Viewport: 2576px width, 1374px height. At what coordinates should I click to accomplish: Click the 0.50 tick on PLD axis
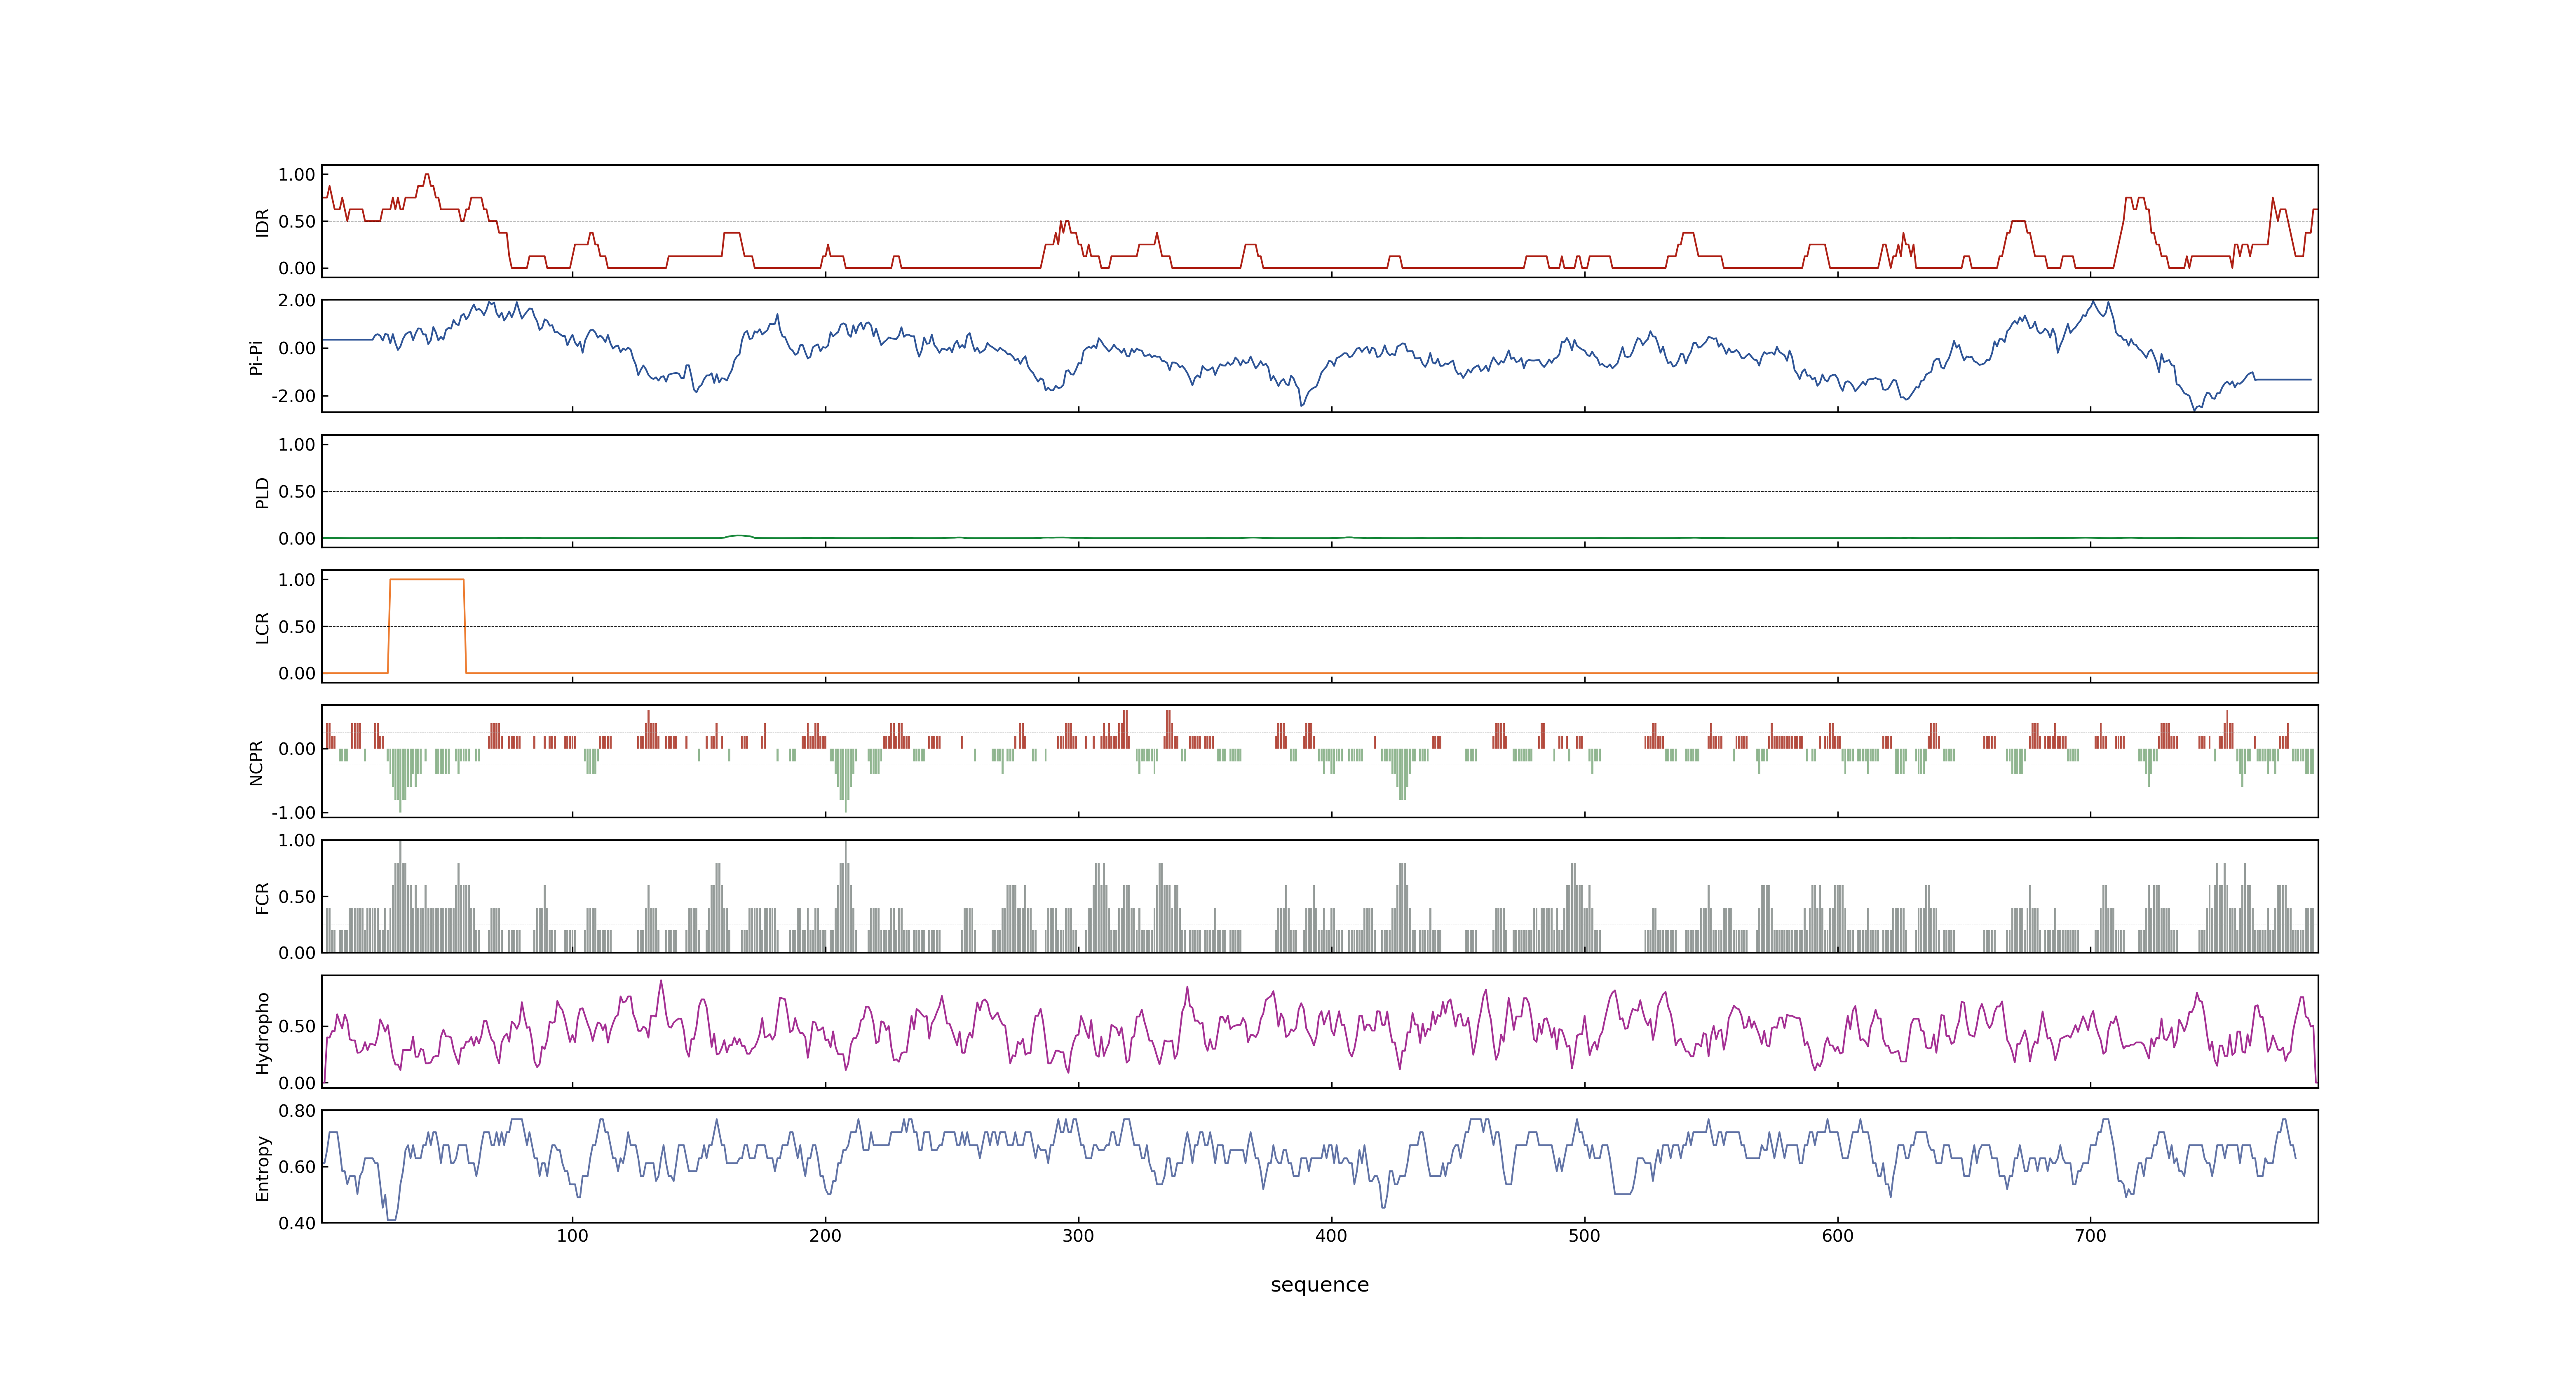297,492
